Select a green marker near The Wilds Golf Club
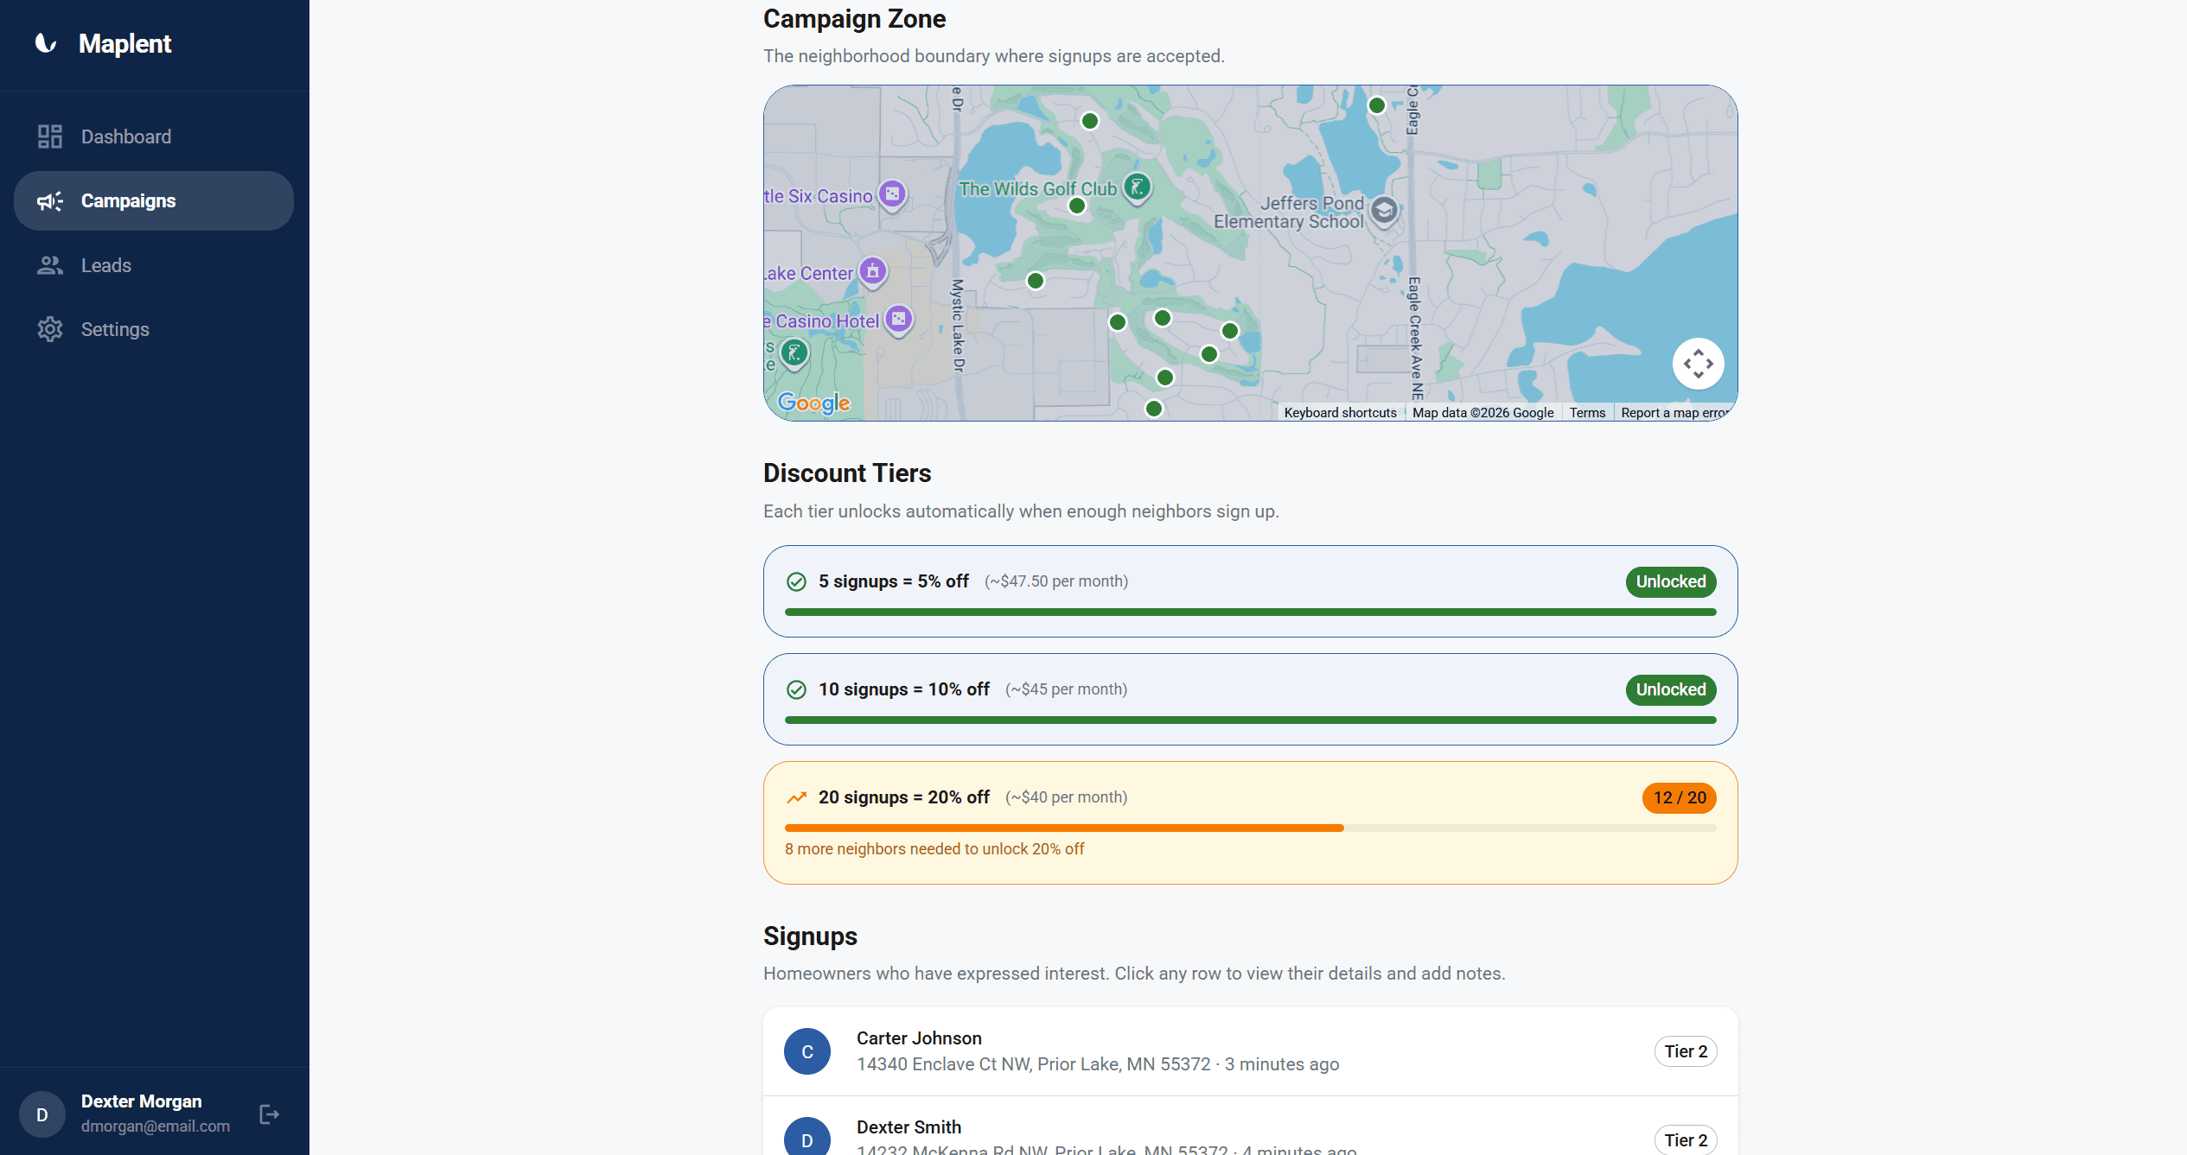 click(x=1075, y=206)
